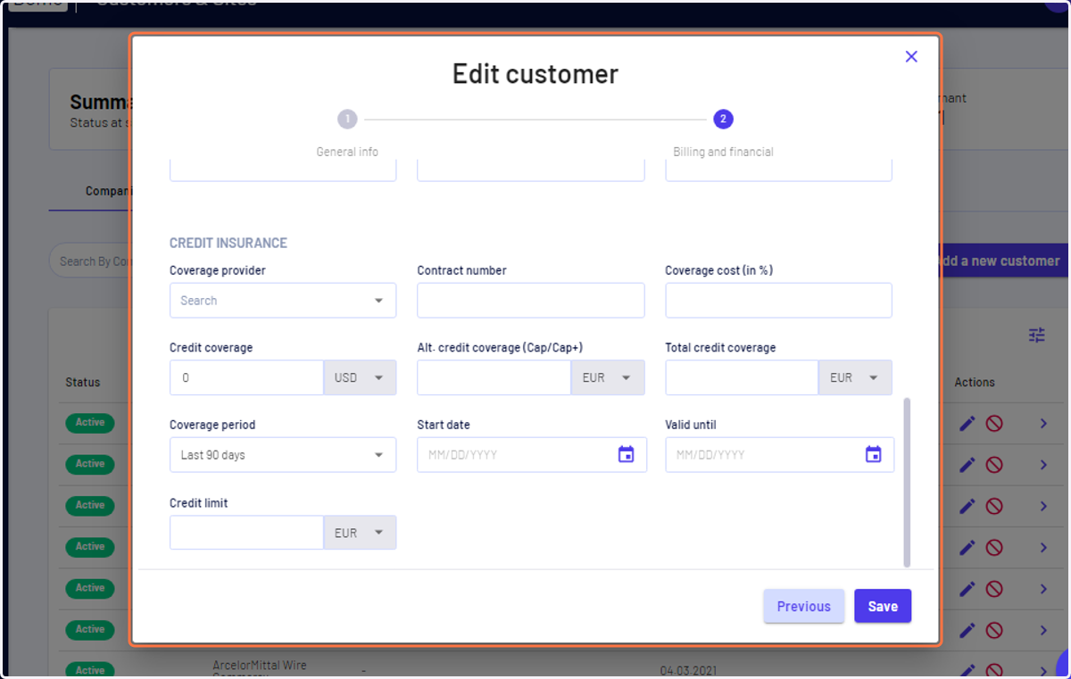Open the Start date calendar picker
Image resolution: width=1071 pixels, height=679 pixels.
click(627, 454)
